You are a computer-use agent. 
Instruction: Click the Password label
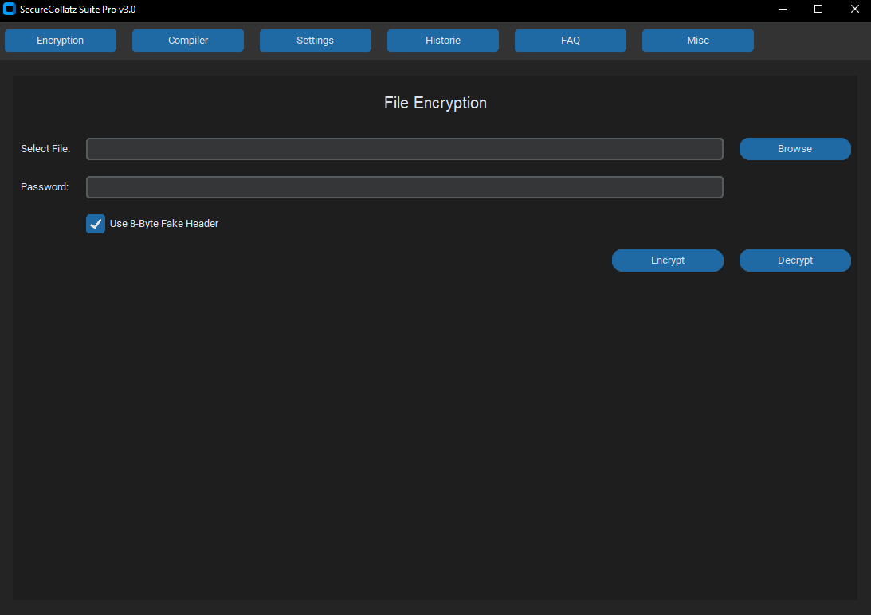(x=45, y=187)
